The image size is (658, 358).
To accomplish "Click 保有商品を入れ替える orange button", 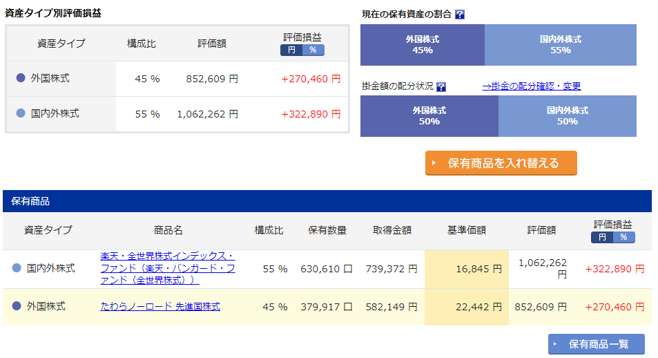I will pyautogui.click(x=501, y=163).
